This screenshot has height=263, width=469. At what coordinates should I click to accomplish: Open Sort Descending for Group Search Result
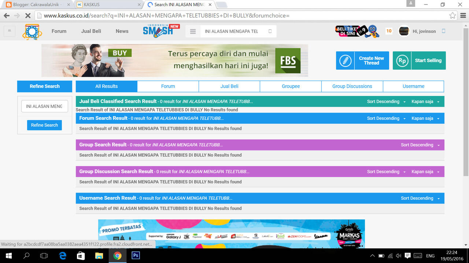pos(420,145)
